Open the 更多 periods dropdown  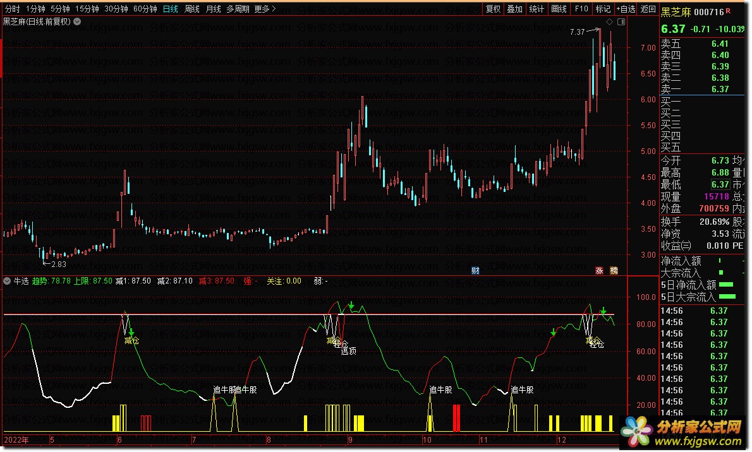(265, 9)
